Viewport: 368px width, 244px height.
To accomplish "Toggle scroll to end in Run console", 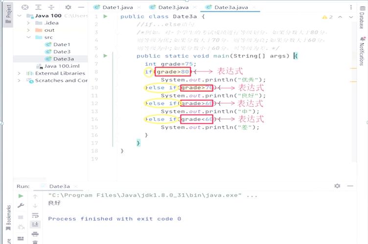I will pyautogui.click(x=35, y=224).
